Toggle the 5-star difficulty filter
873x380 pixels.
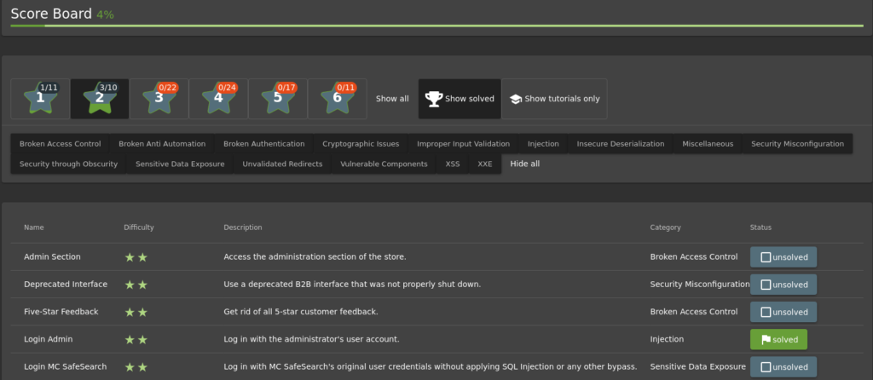278,99
